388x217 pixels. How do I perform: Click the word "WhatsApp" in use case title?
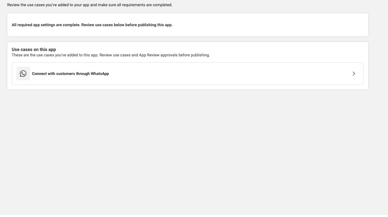point(100,74)
